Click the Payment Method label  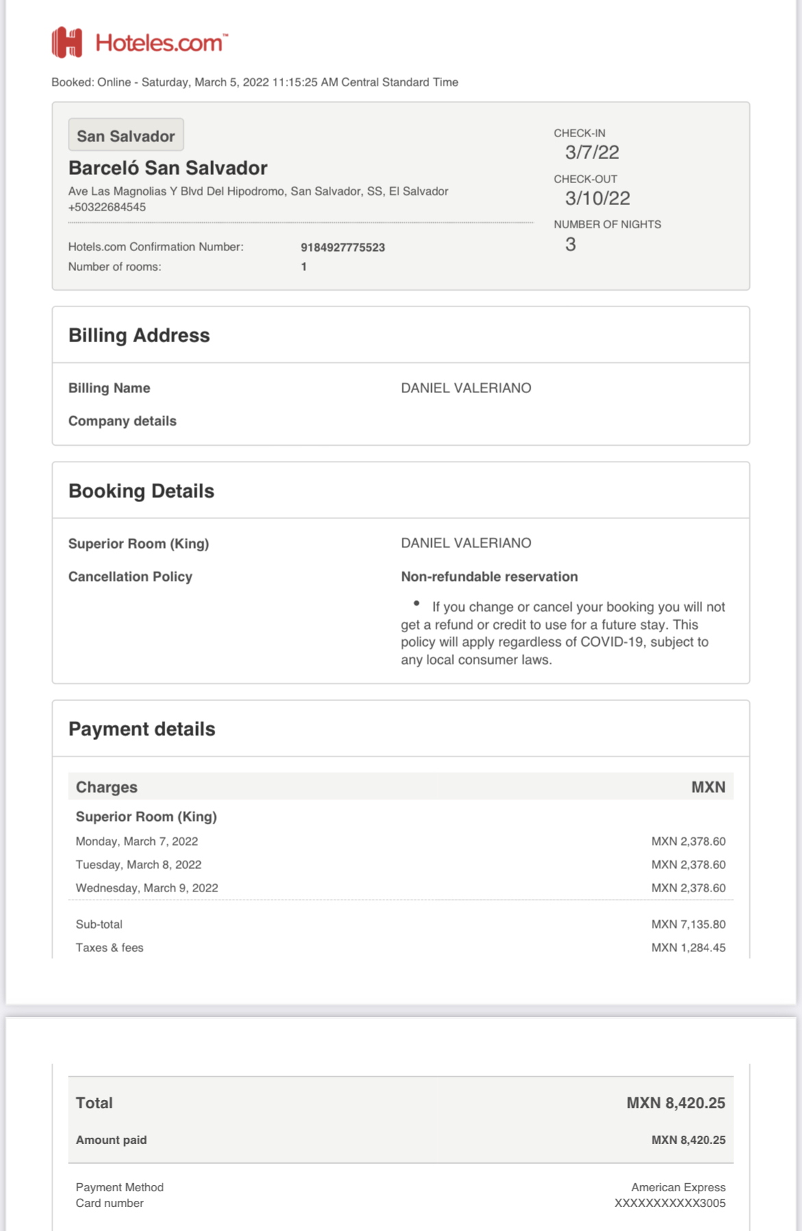tap(120, 1187)
